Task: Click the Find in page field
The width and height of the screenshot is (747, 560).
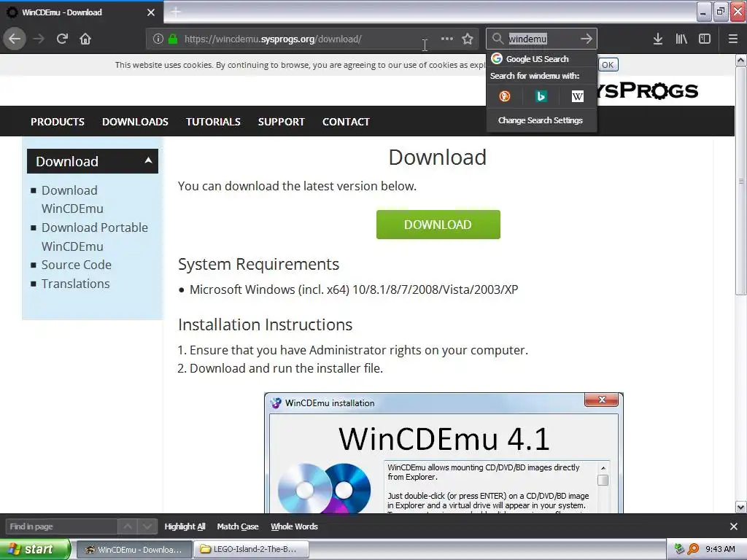Action: [x=61, y=526]
